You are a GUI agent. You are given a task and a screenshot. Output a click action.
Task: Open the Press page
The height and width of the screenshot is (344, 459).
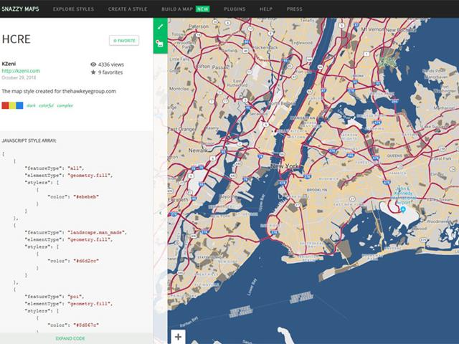tap(295, 9)
